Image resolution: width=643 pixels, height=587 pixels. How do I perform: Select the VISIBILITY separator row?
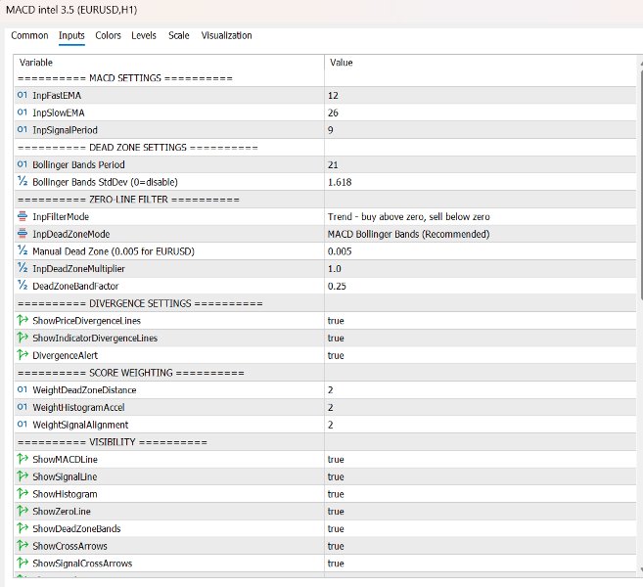tap(325, 442)
